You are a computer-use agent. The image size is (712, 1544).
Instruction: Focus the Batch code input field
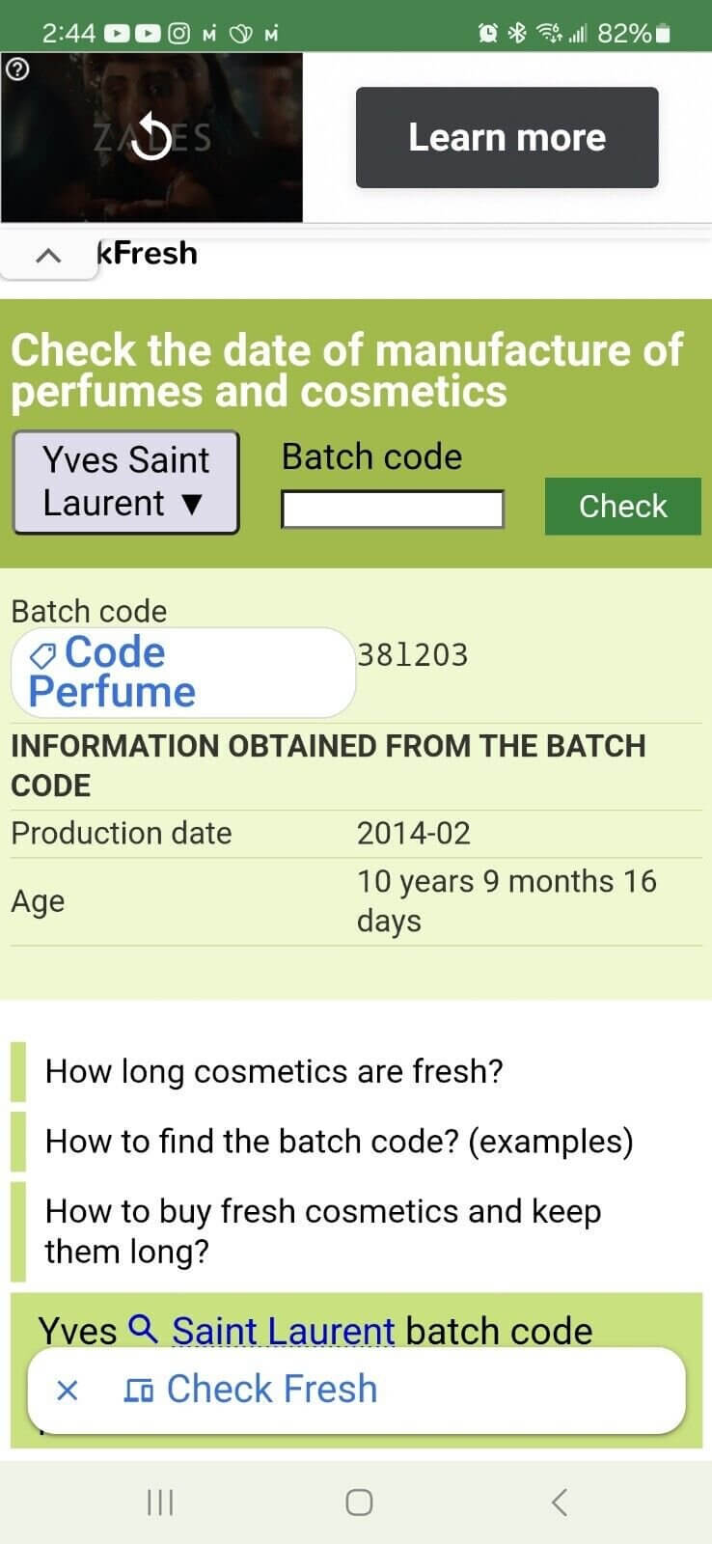pos(393,509)
